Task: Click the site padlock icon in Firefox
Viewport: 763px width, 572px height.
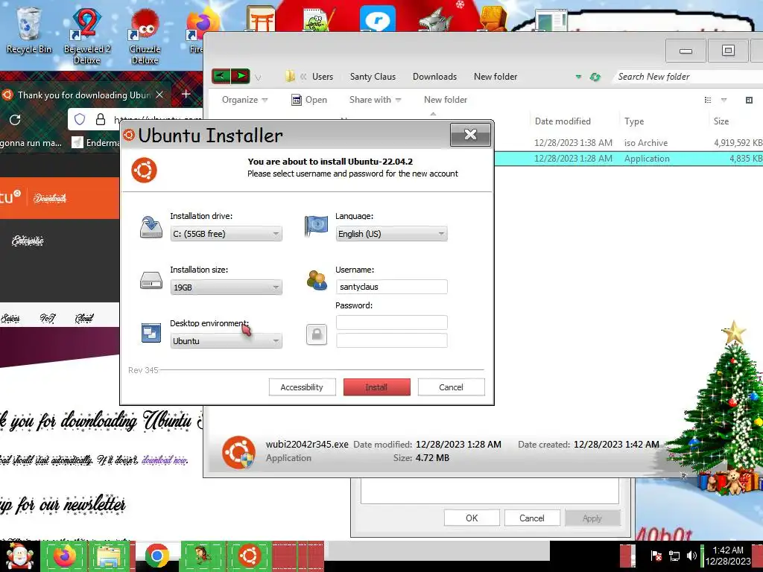Action: click(x=101, y=119)
